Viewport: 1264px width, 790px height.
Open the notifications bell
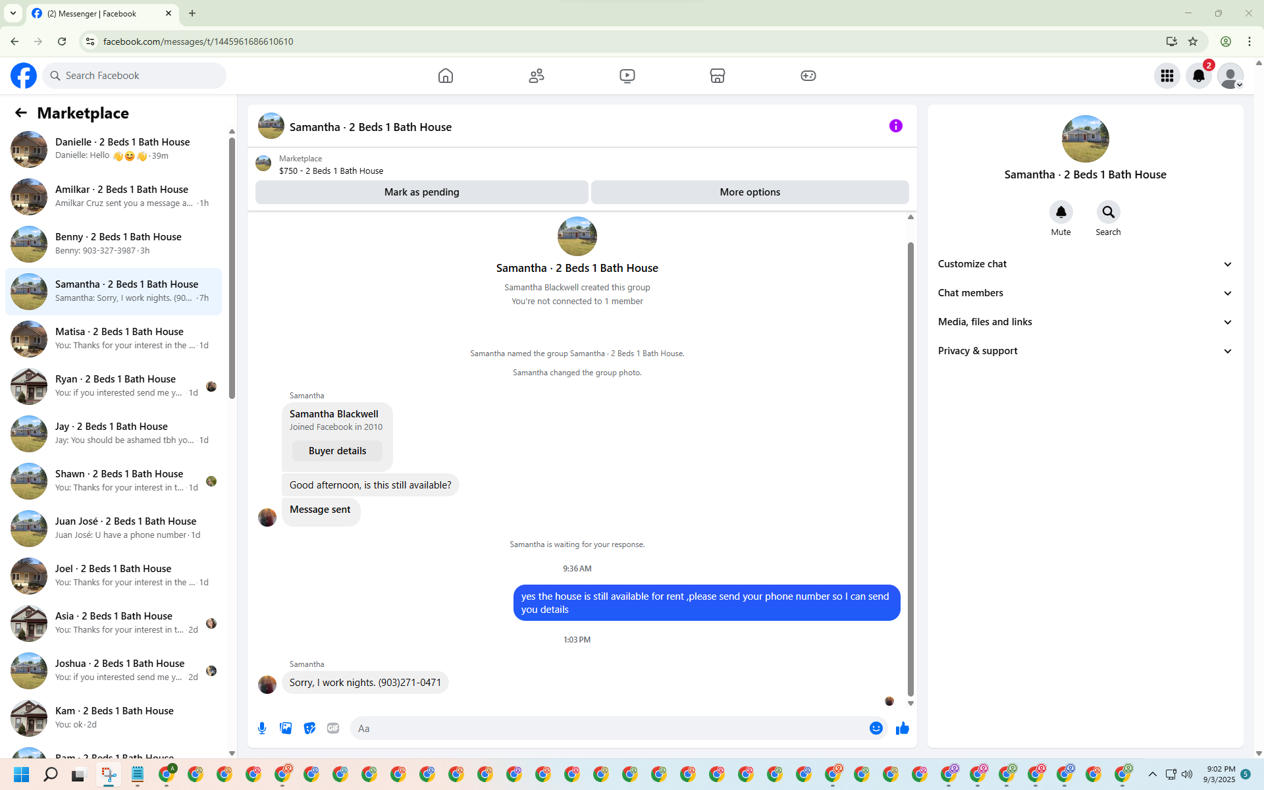point(1199,76)
